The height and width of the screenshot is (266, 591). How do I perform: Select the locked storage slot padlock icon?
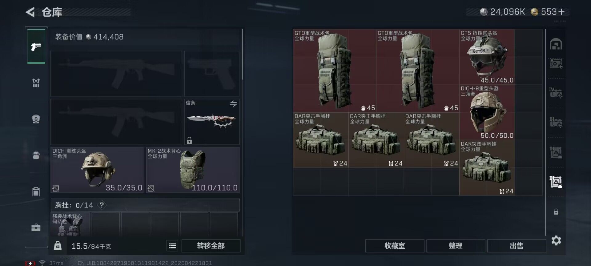[556, 212]
